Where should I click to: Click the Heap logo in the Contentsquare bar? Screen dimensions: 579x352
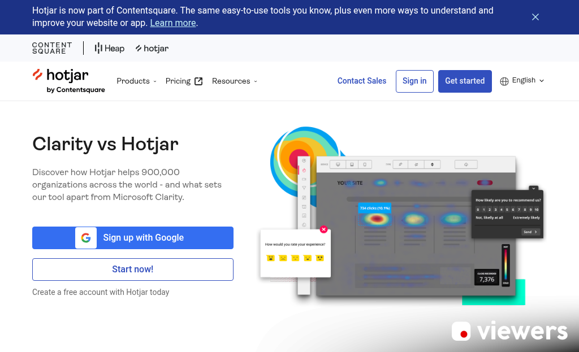pos(109,48)
